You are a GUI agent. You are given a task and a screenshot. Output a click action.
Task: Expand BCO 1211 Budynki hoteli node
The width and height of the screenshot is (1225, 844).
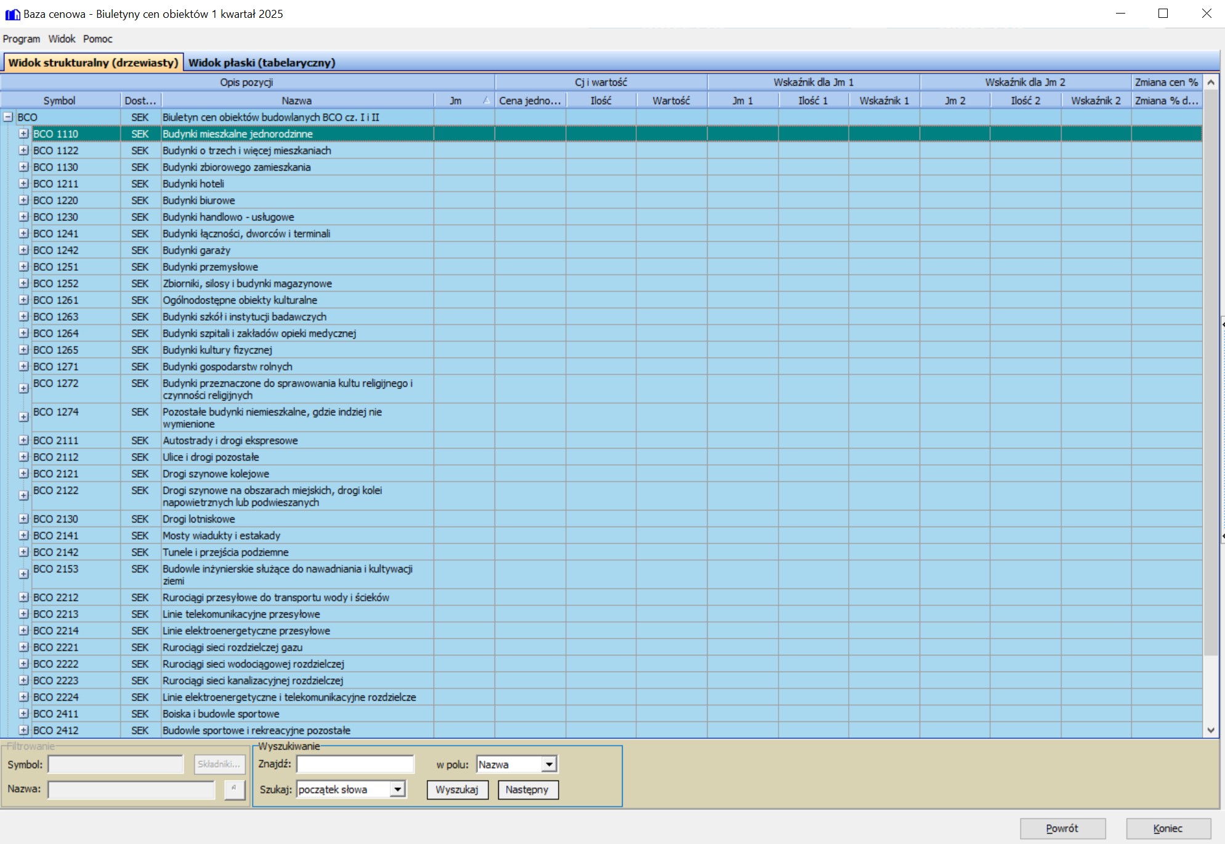point(23,183)
